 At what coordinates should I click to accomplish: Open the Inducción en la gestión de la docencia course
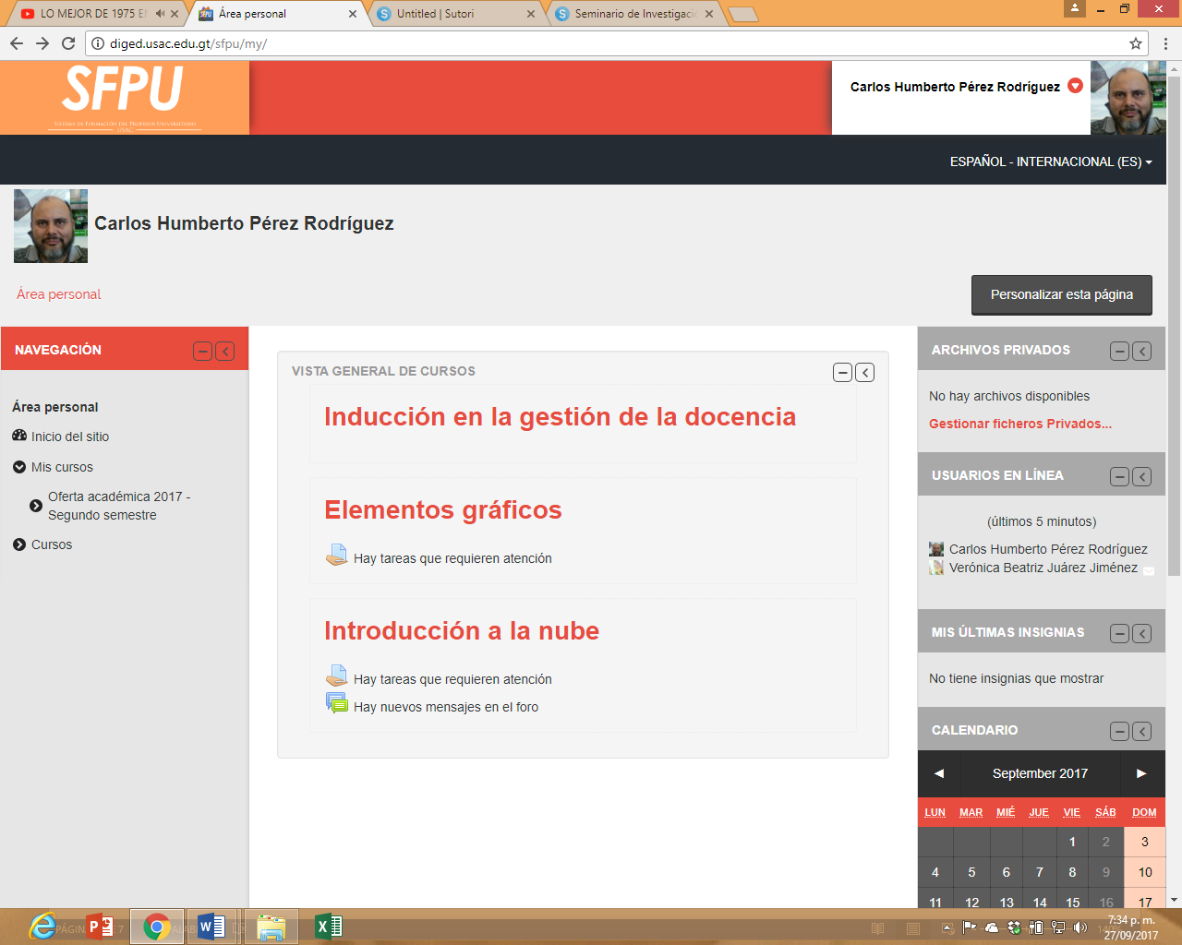pos(560,417)
